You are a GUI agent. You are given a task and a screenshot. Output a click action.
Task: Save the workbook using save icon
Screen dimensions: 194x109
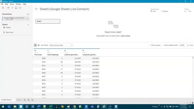pyautogui.click(x=16, y=8)
